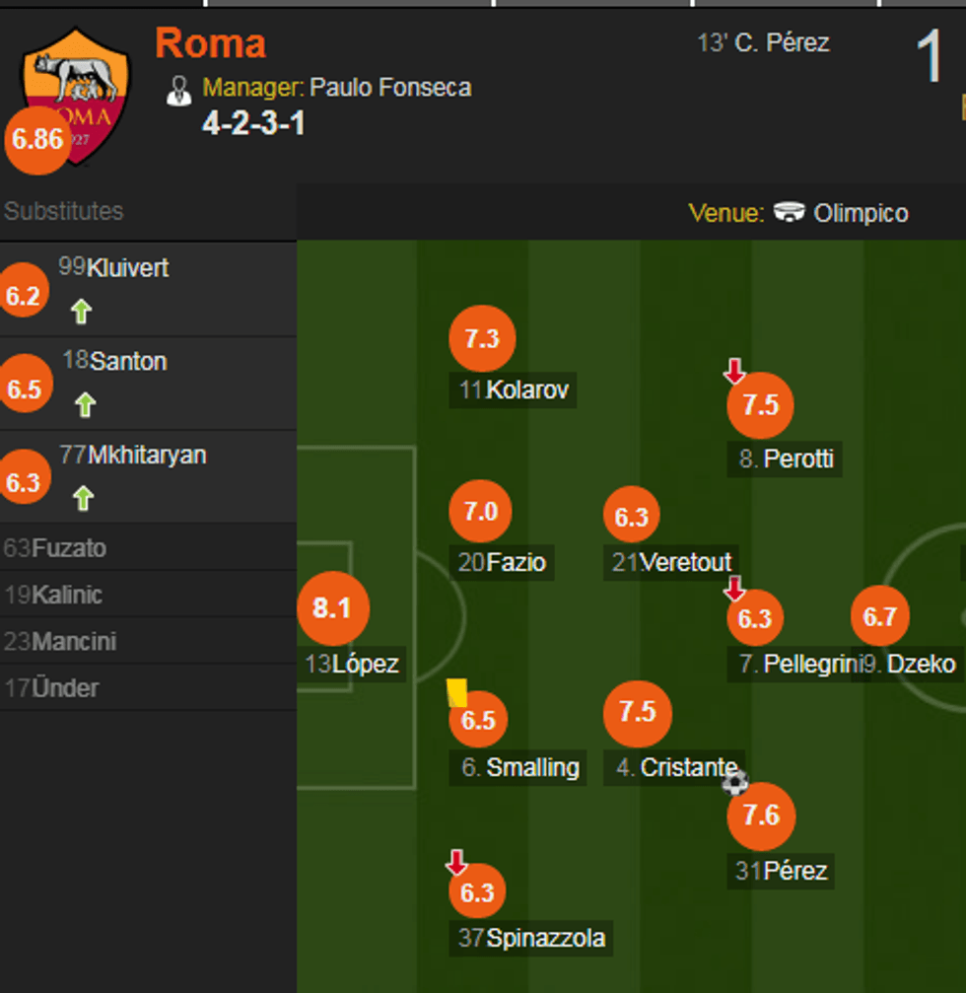Select Cristante's 7.5 rating bubble

638,712
